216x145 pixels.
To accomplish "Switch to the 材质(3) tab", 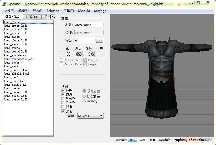I will coord(32,17).
